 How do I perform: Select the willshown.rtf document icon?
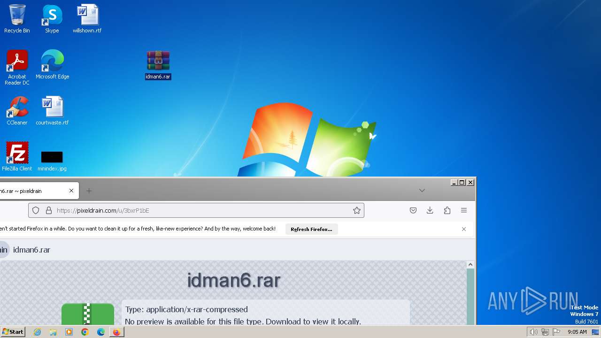point(87,19)
